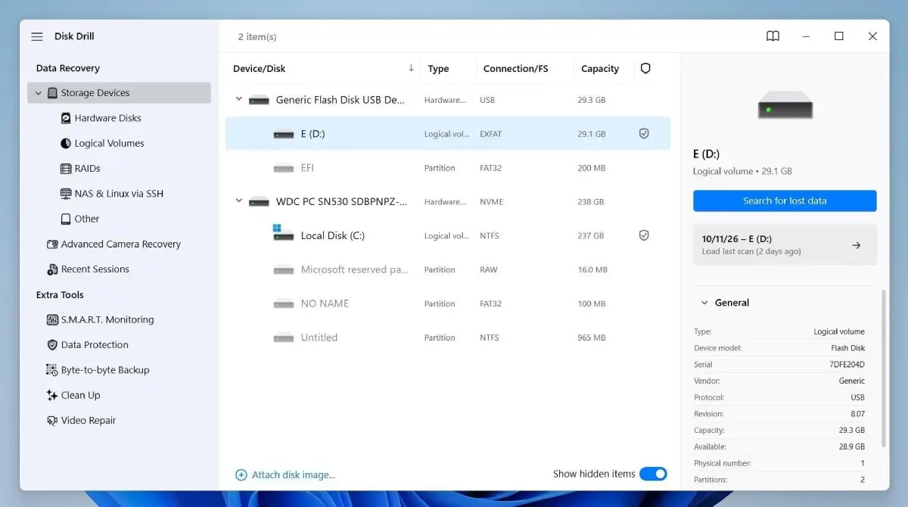Select the EFI partition row
This screenshot has height=507, width=908.
click(x=448, y=167)
